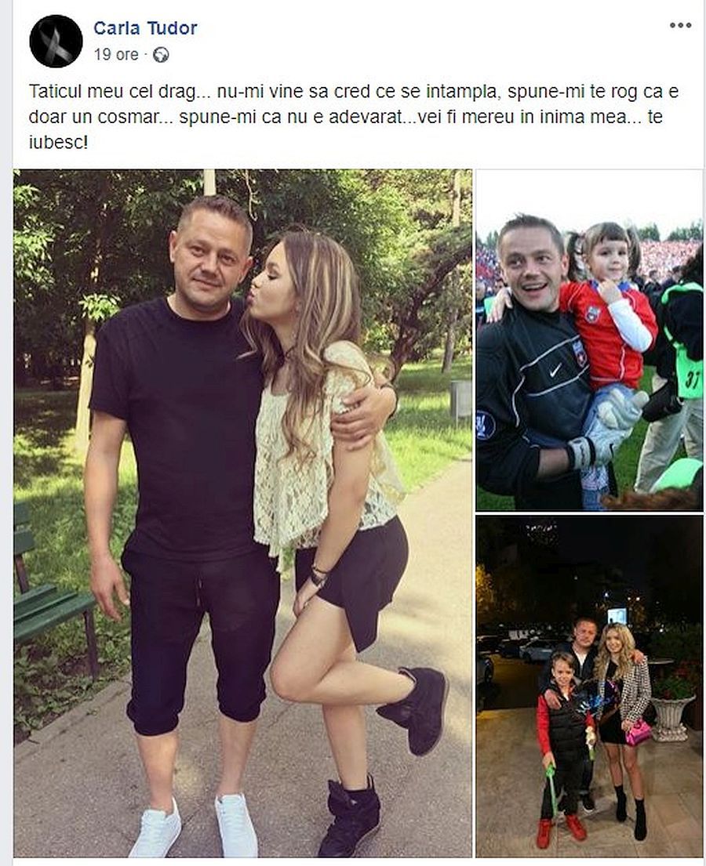
Task: Open the post via the '19 ore' timestamp
Action: [116, 55]
